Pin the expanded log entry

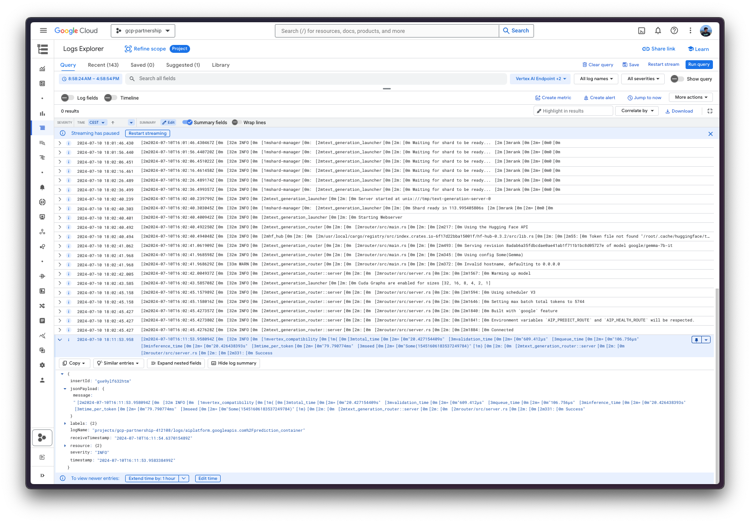click(696, 340)
